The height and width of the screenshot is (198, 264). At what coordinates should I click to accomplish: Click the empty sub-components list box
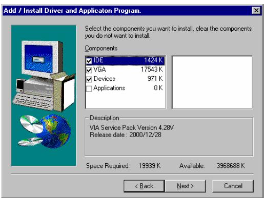(212, 82)
